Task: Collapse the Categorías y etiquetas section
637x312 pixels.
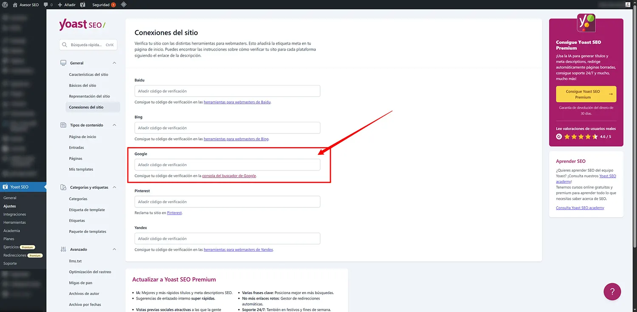Action: click(x=115, y=187)
